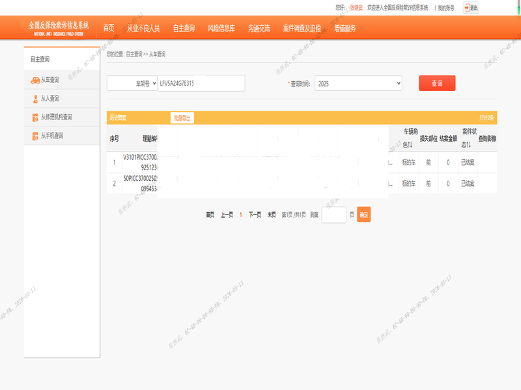Go to 首页 in the pagination
521x390 pixels.
click(210, 215)
